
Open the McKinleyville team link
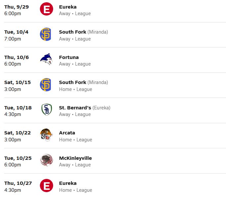coord(75,158)
